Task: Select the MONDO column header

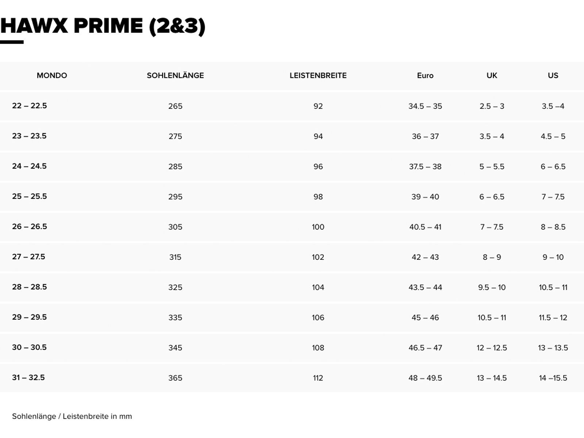Action: 52,76
